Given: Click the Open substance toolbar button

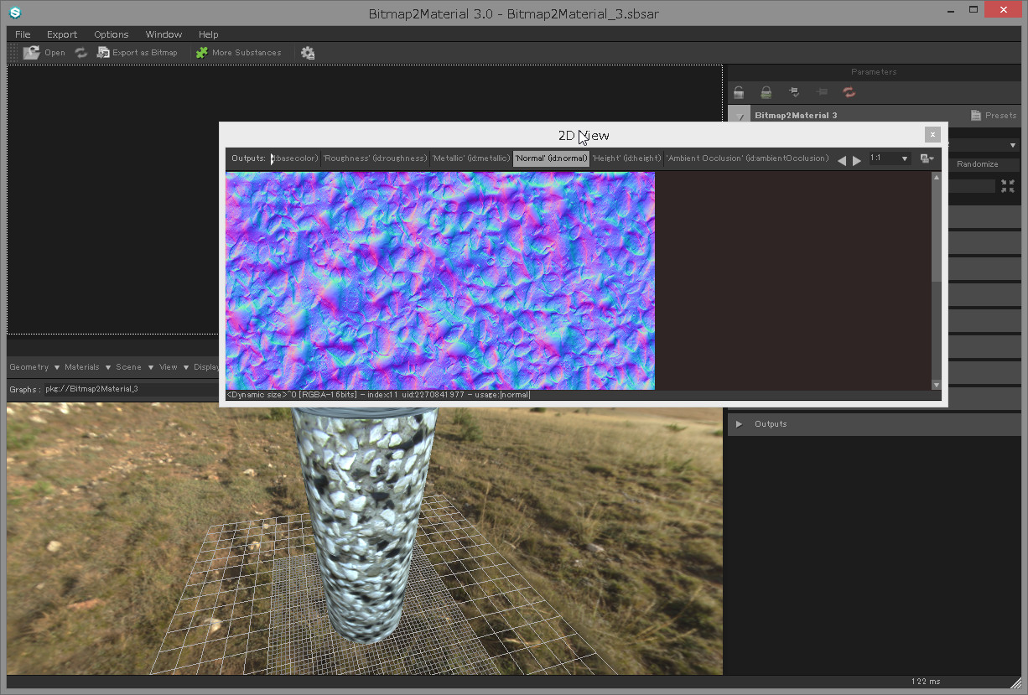Looking at the screenshot, I should pos(44,53).
